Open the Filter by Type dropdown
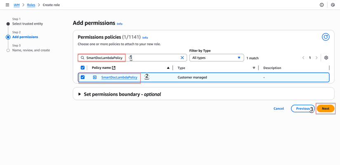340x165 pixels. 216,58
